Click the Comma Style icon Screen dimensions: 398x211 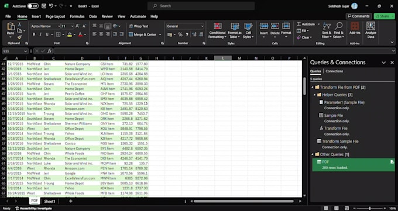click(187, 34)
